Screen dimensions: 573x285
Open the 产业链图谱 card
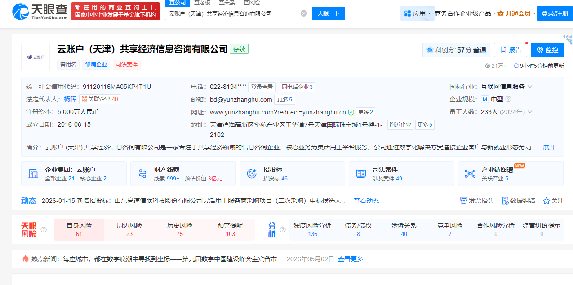click(511, 174)
